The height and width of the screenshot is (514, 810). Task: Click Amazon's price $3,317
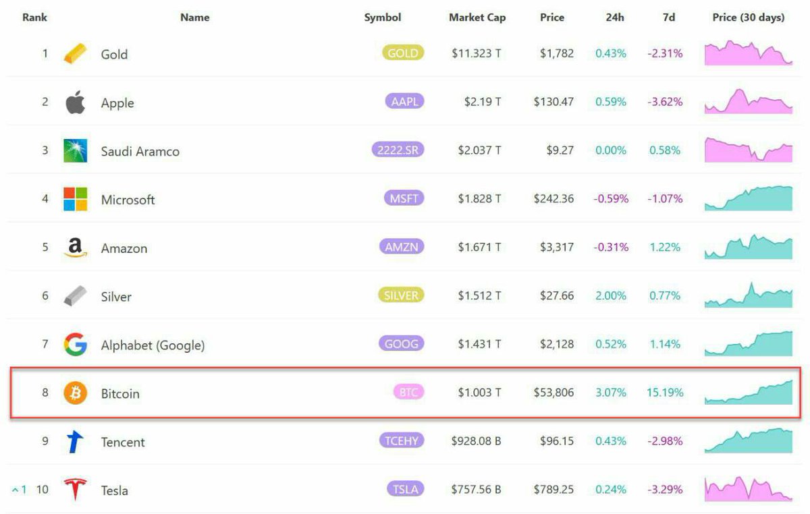point(557,247)
